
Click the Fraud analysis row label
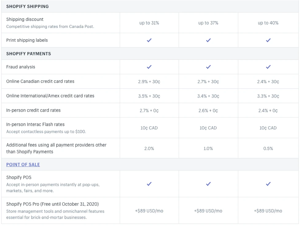point(21,67)
